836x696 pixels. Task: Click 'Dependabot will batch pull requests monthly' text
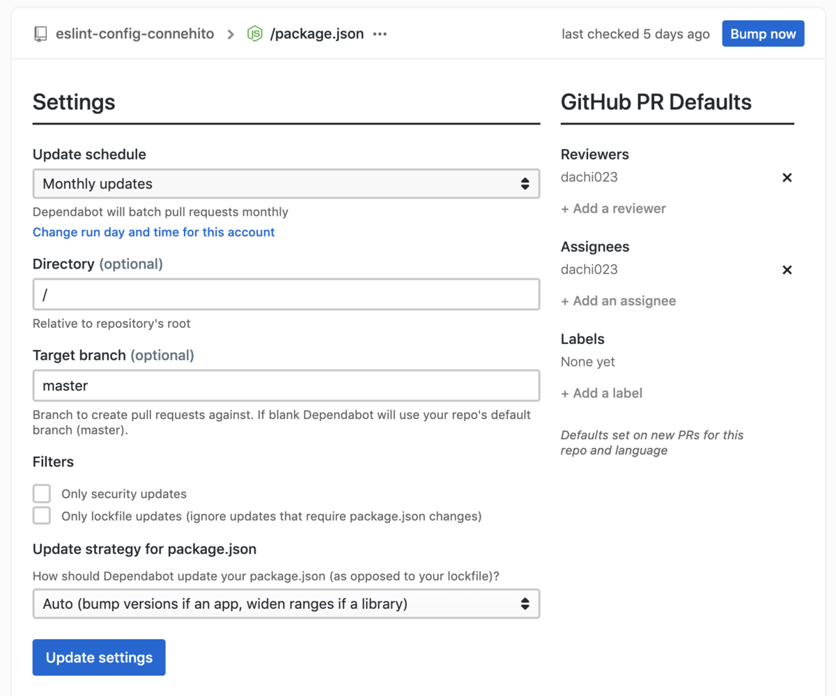(160, 212)
